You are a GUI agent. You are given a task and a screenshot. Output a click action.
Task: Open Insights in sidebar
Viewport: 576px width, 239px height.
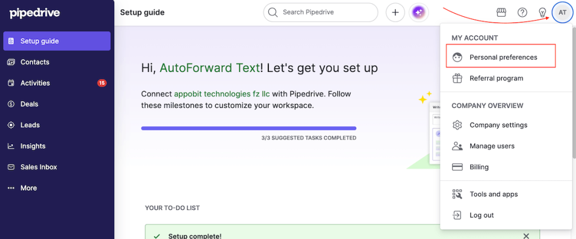pyautogui.click(x=57, y=146)
